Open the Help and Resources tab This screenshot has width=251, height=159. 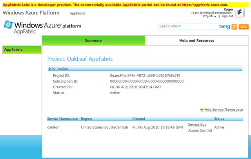196,40
